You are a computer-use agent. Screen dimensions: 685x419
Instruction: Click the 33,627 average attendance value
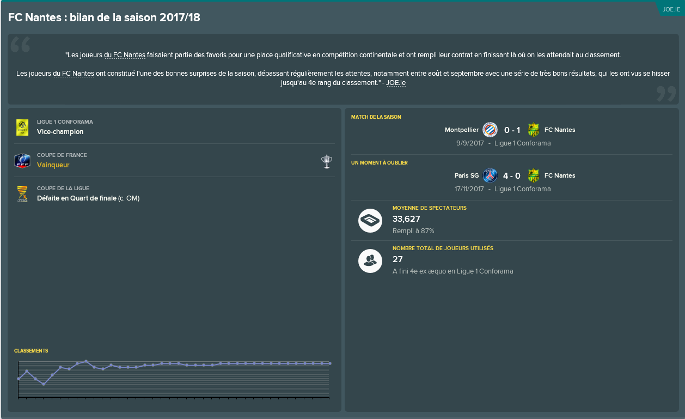pyautogui.click(x=406, y=219)
